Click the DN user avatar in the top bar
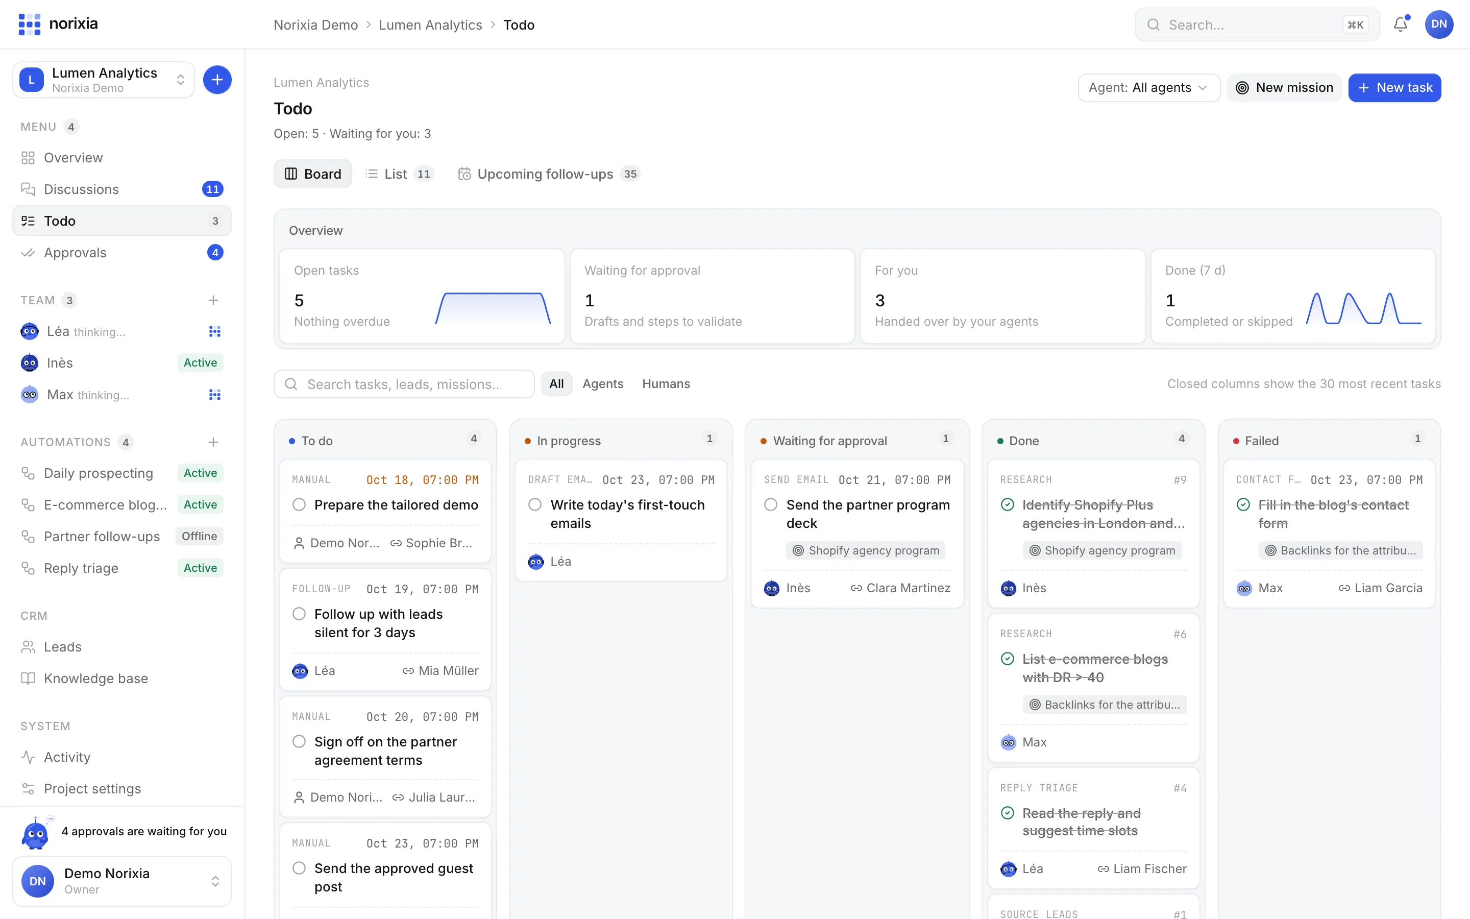 pos(1438,25)
